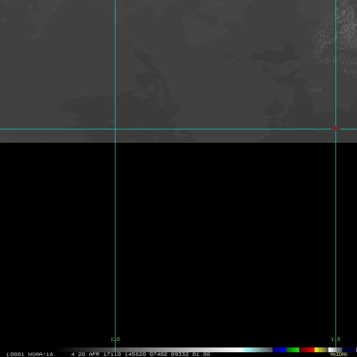Click the yellow McIDAS label

pos(339,354)
